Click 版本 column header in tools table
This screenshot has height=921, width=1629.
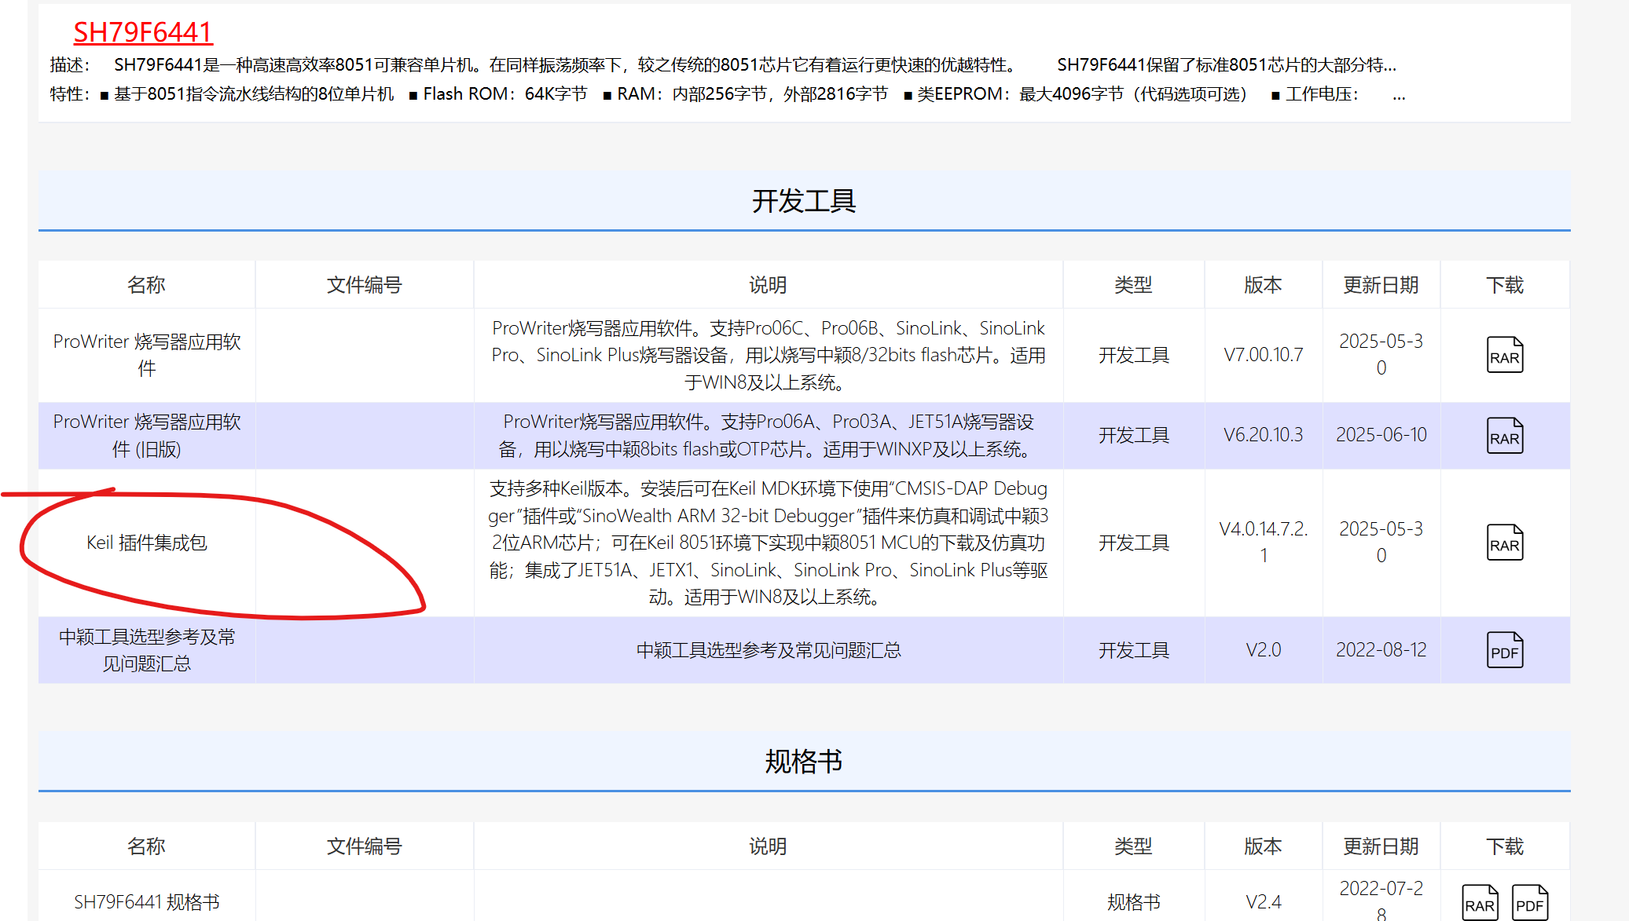1263,285
